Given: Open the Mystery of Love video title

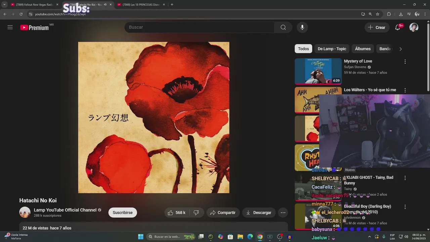Looking at the screenshot, I should tap(358, 61).
